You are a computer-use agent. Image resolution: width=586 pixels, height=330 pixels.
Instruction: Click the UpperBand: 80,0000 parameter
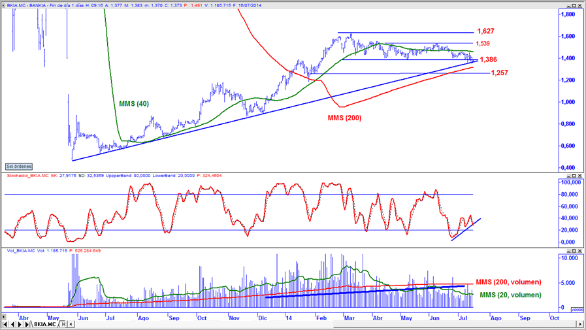pyautogui.click(x=128, y=175)
